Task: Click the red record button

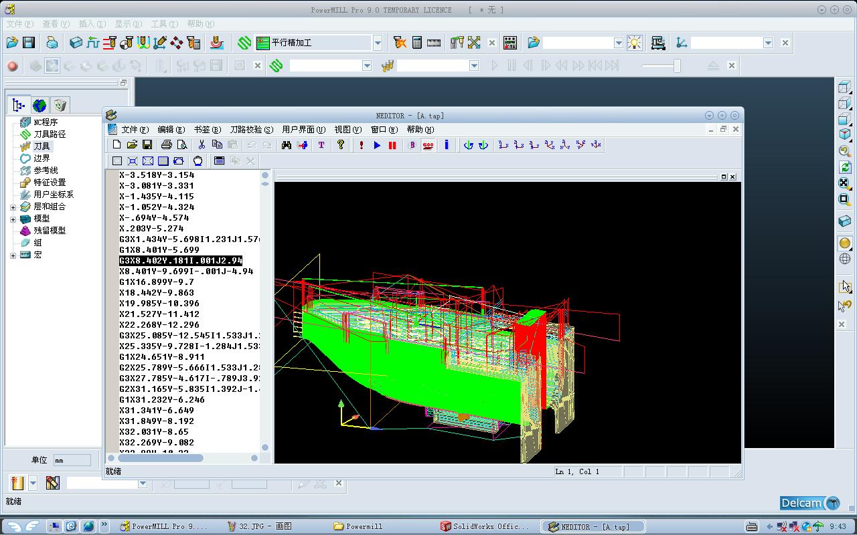Action: 12,66
